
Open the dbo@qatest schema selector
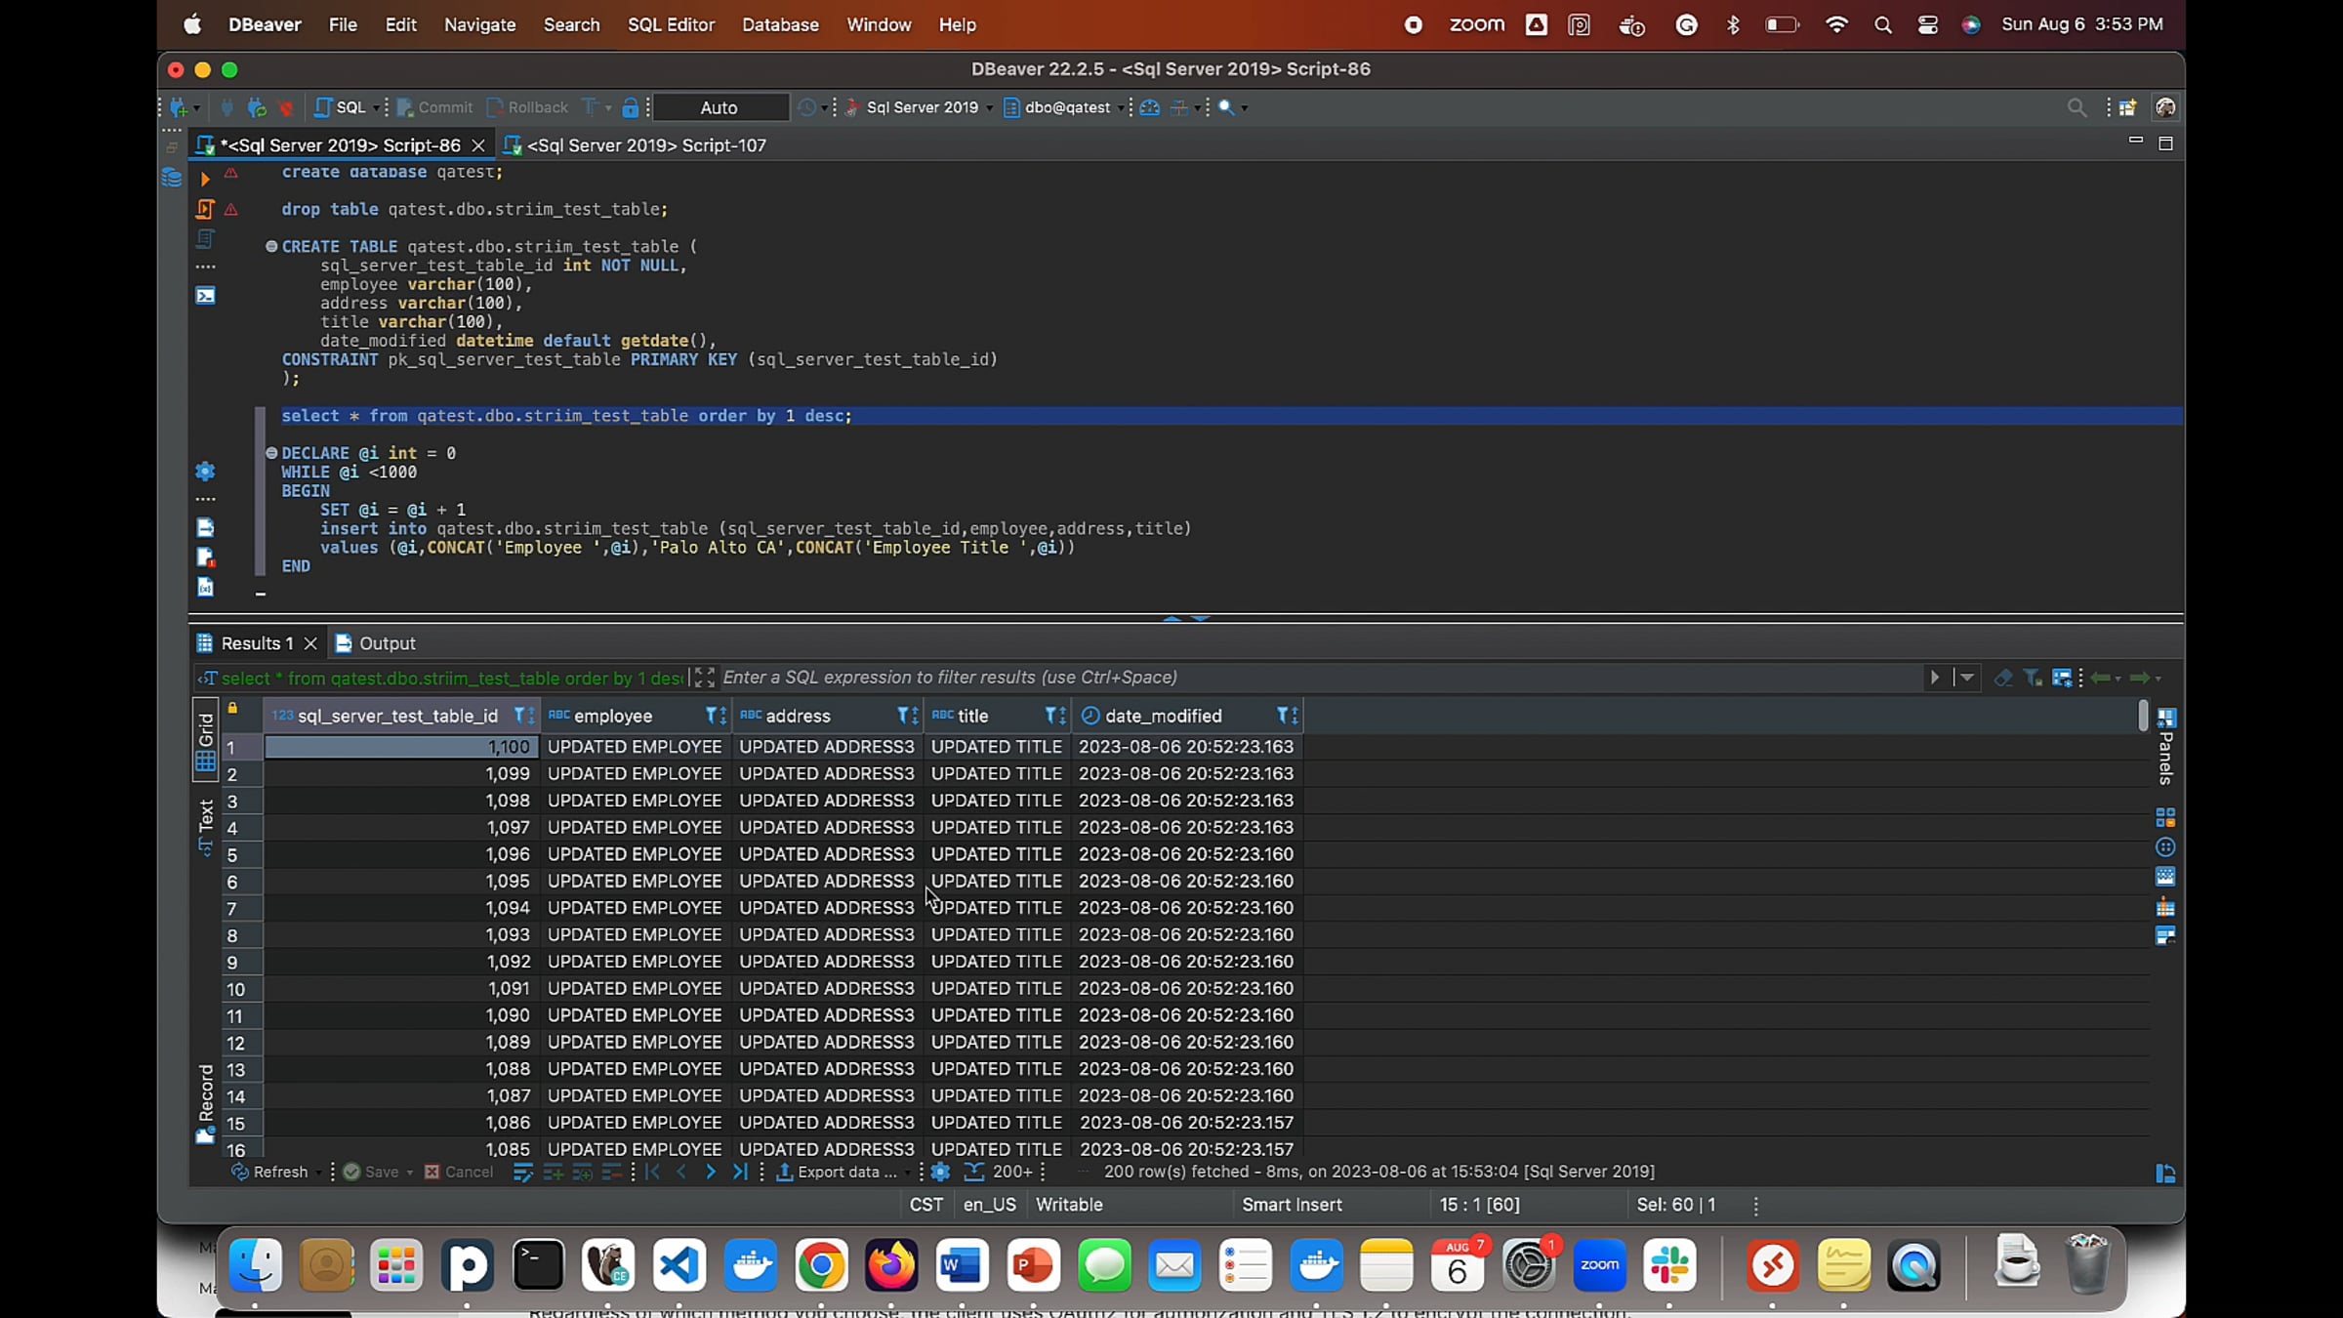tap(1066, 107)
